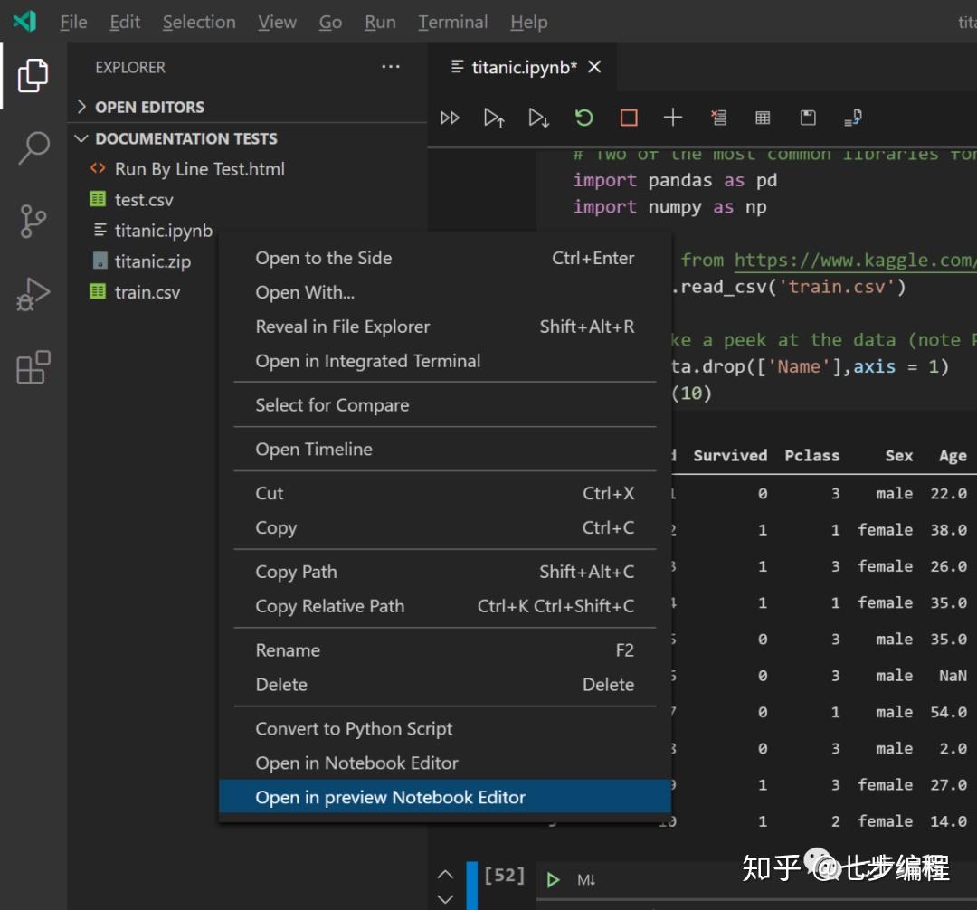The height and width of the screenshot is (910, 977).
Task: Open the variable explorer table icon
Action: [763, 118]
